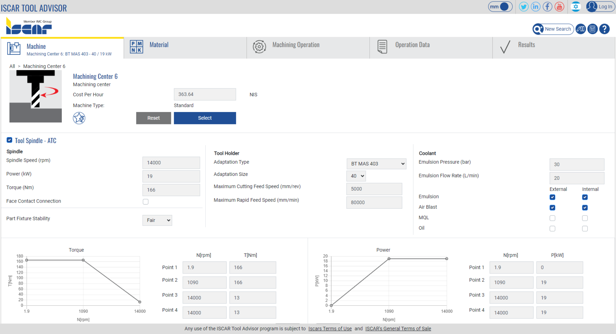Viewport: 616px width, 334px height.
Task: Enable the Face Contact Connection checkbox
Action: click(146, 202)
